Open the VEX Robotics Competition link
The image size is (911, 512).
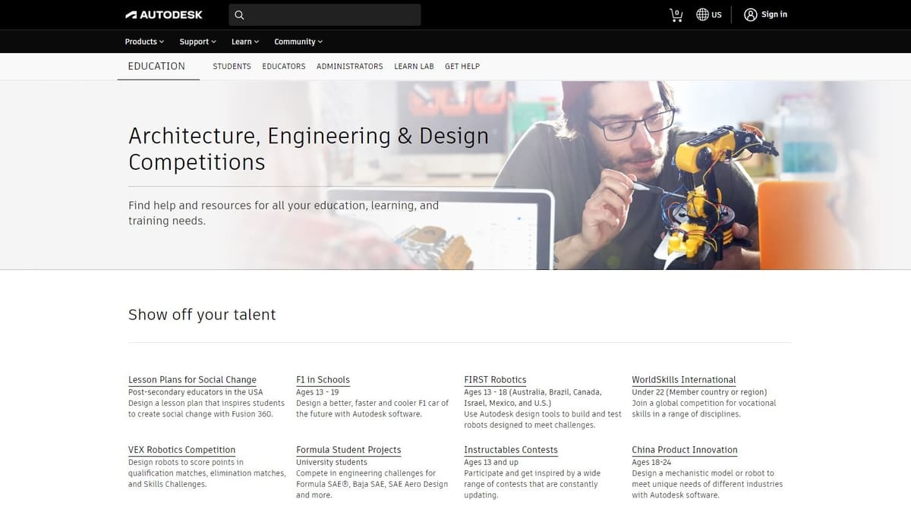tap(182, 450)
